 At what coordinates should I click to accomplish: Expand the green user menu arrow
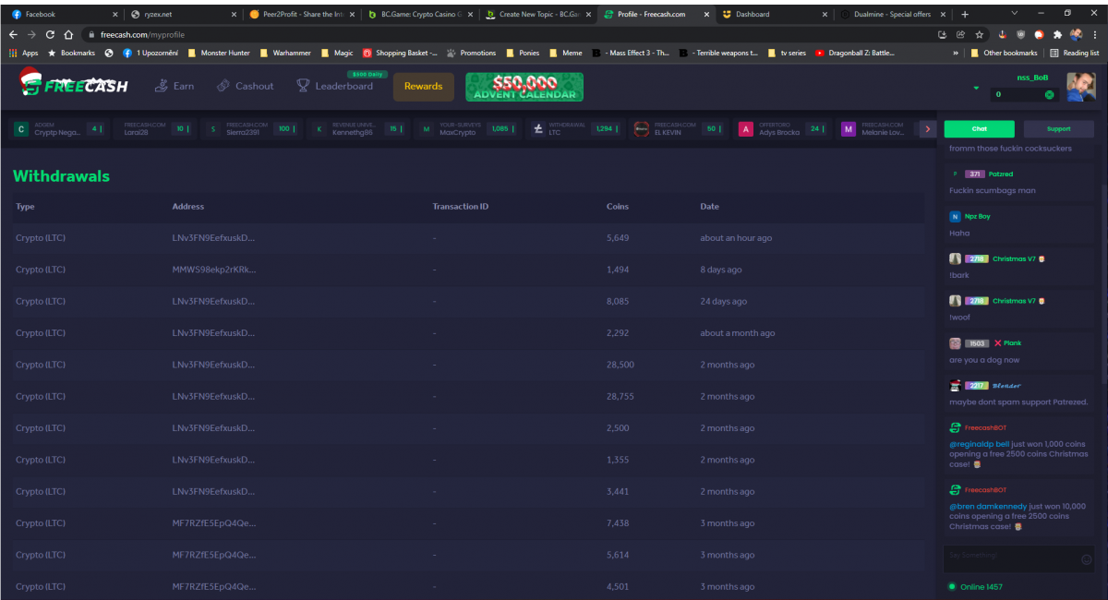[x=976, y=89]
